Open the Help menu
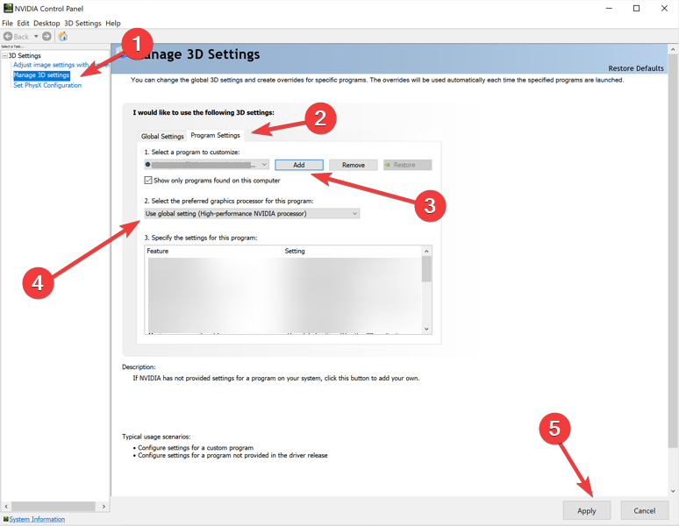The height and width of the screenshot is (526, 679). (x=113, y=24)
